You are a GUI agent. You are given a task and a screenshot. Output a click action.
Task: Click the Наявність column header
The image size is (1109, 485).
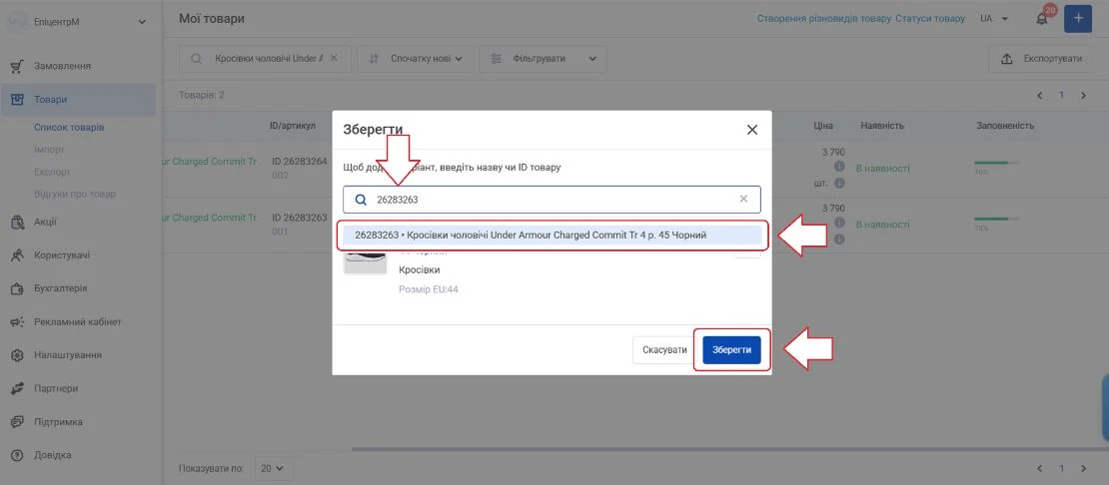coord(882,126)
